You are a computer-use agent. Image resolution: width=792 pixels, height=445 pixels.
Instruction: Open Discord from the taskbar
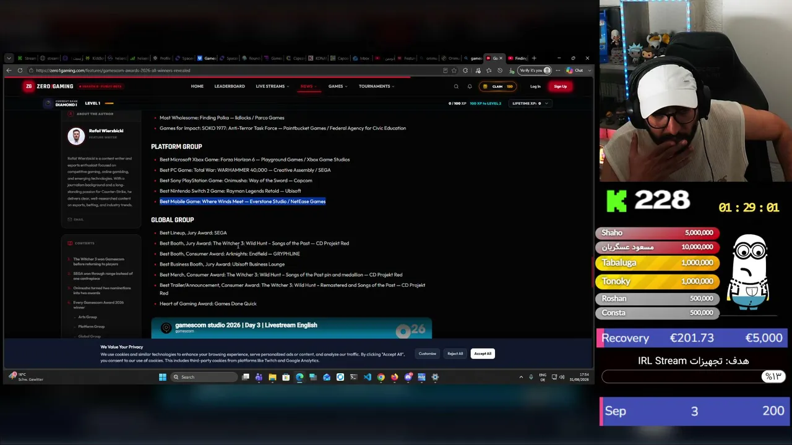(408, 377)
